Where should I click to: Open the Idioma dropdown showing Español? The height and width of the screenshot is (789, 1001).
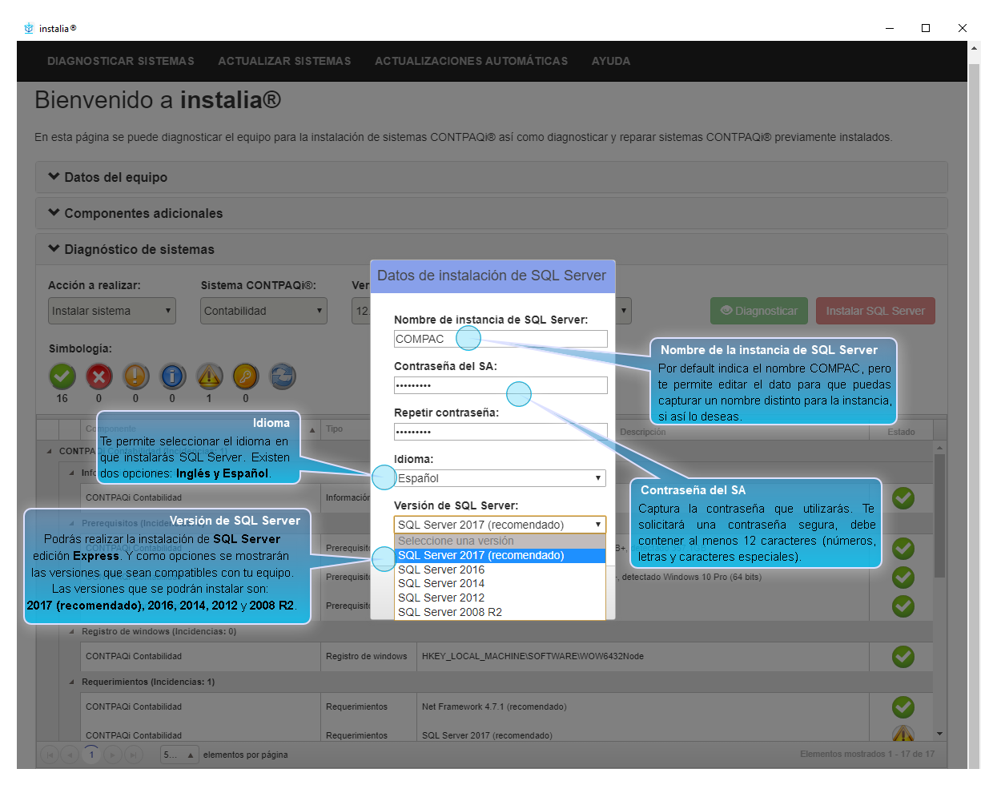click(x=500, y=478)
